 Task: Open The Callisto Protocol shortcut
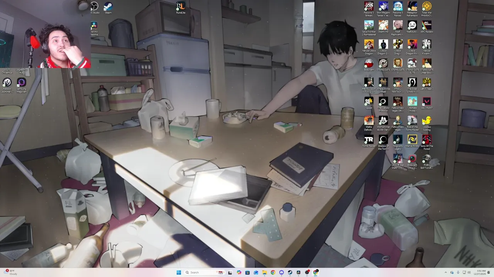(383, 104)
